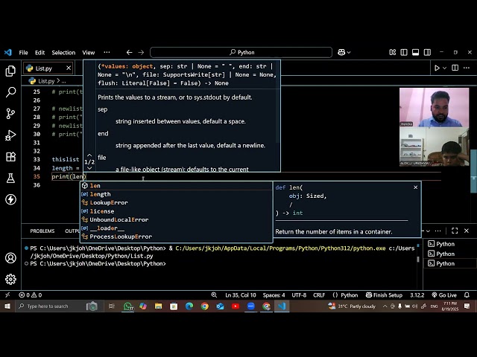Select Python interpreter 3.12.2

click(417, 295)
